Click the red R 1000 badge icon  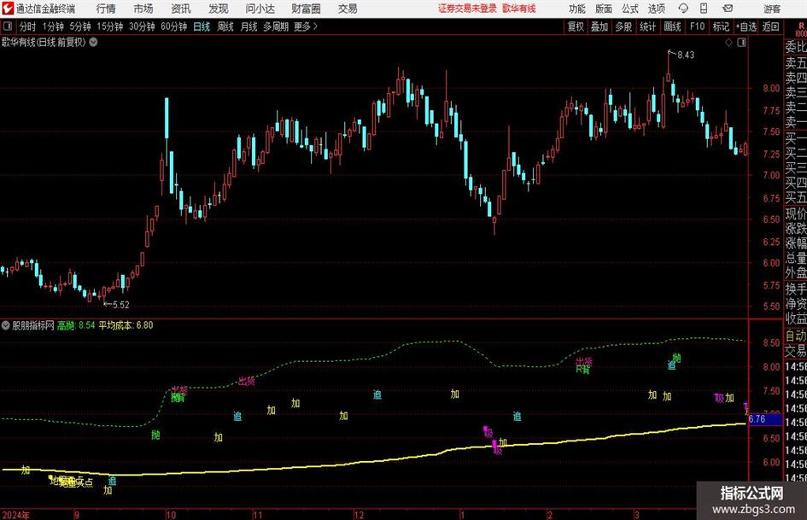(801, 29)
